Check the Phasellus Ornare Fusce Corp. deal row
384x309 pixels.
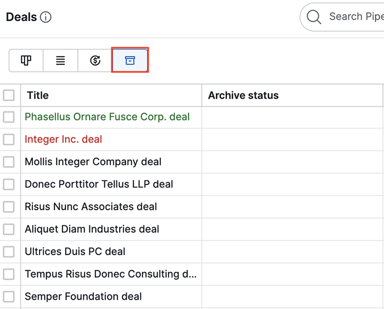pos(9,117)
